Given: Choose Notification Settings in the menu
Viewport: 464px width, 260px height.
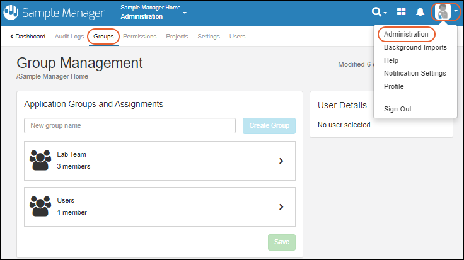Looking at the screenshot, I should (415, 73).
